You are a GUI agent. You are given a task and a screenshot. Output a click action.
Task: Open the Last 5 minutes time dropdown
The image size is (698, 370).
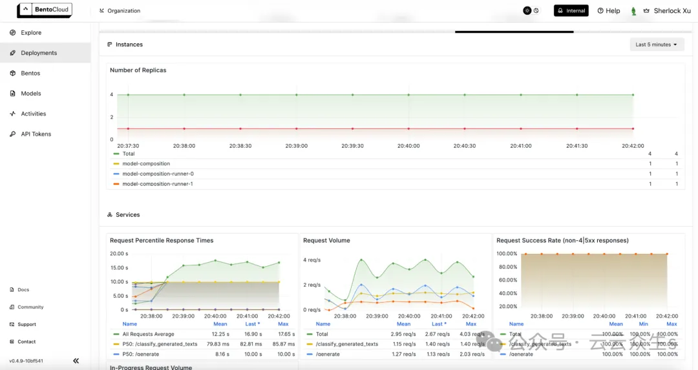click(657, 45)
